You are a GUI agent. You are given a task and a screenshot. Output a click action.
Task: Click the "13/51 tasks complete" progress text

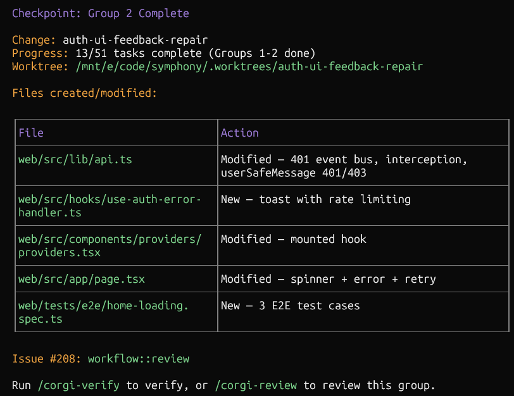click(x=139, y=53)
